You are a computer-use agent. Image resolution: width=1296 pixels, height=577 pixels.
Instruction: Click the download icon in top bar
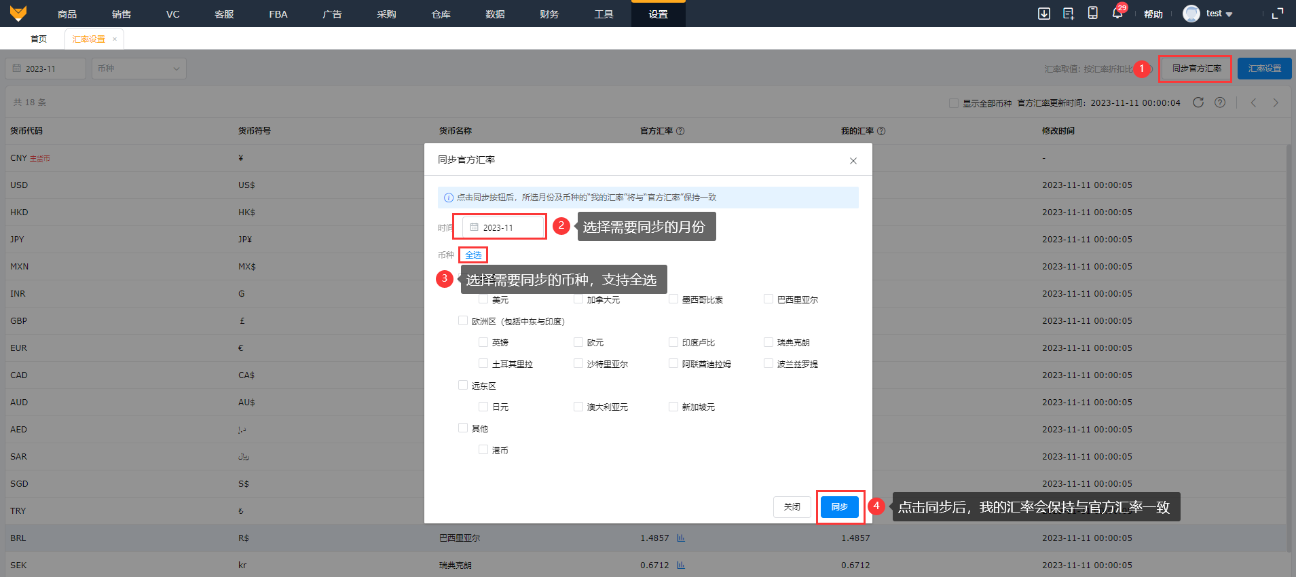[x=1044, y=14]
